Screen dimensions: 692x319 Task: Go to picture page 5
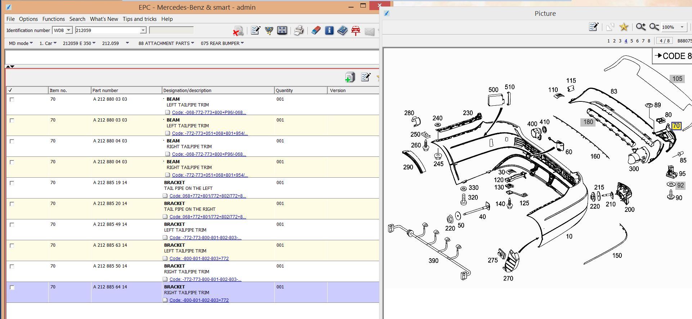coord(632,41)
